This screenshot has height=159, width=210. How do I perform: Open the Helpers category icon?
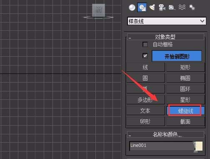[x=172, y=8]
